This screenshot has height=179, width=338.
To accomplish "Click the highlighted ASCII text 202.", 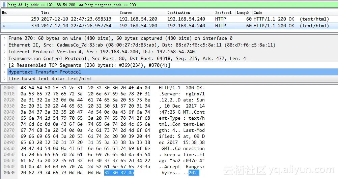I will 194,173.
